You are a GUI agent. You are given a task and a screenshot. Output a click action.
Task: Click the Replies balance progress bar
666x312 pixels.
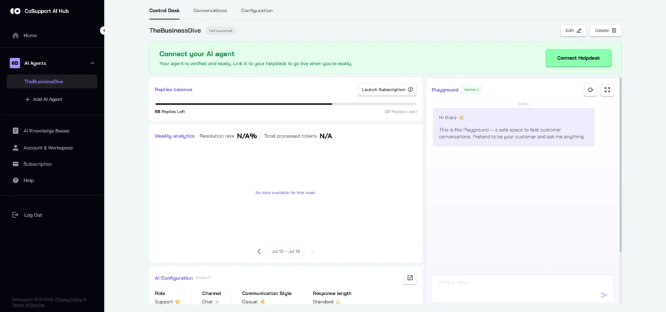[286, 104]
